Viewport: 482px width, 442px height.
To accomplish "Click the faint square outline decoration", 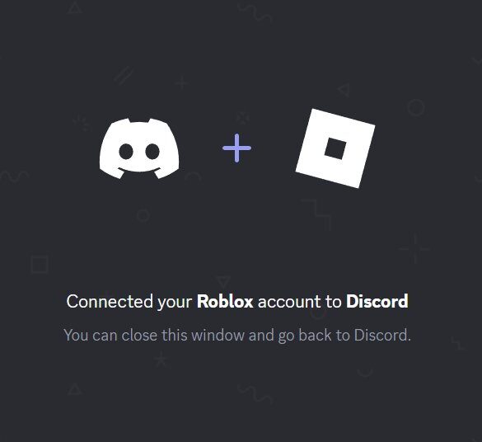I will tap(40, 264).
